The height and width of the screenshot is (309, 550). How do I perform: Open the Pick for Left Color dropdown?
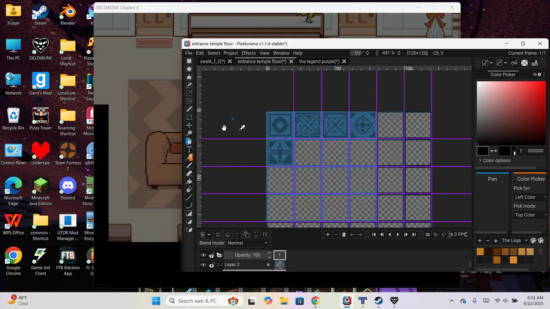coord(530,197)
